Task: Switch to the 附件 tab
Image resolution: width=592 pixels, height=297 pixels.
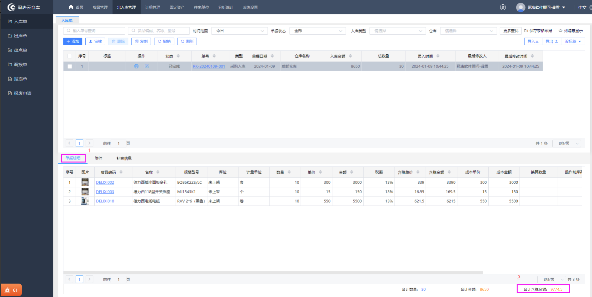Action: (98, 158)
